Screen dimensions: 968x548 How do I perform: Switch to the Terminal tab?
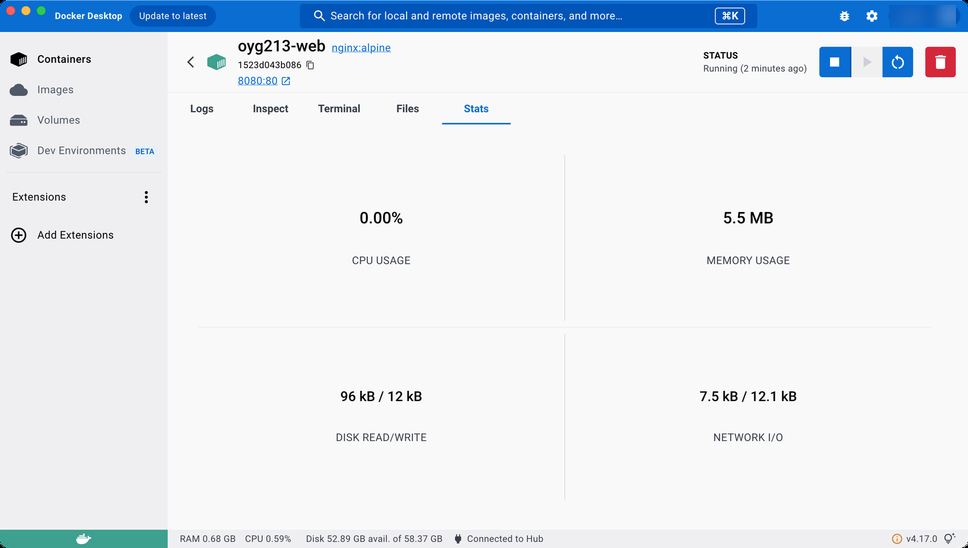point(339,109)
